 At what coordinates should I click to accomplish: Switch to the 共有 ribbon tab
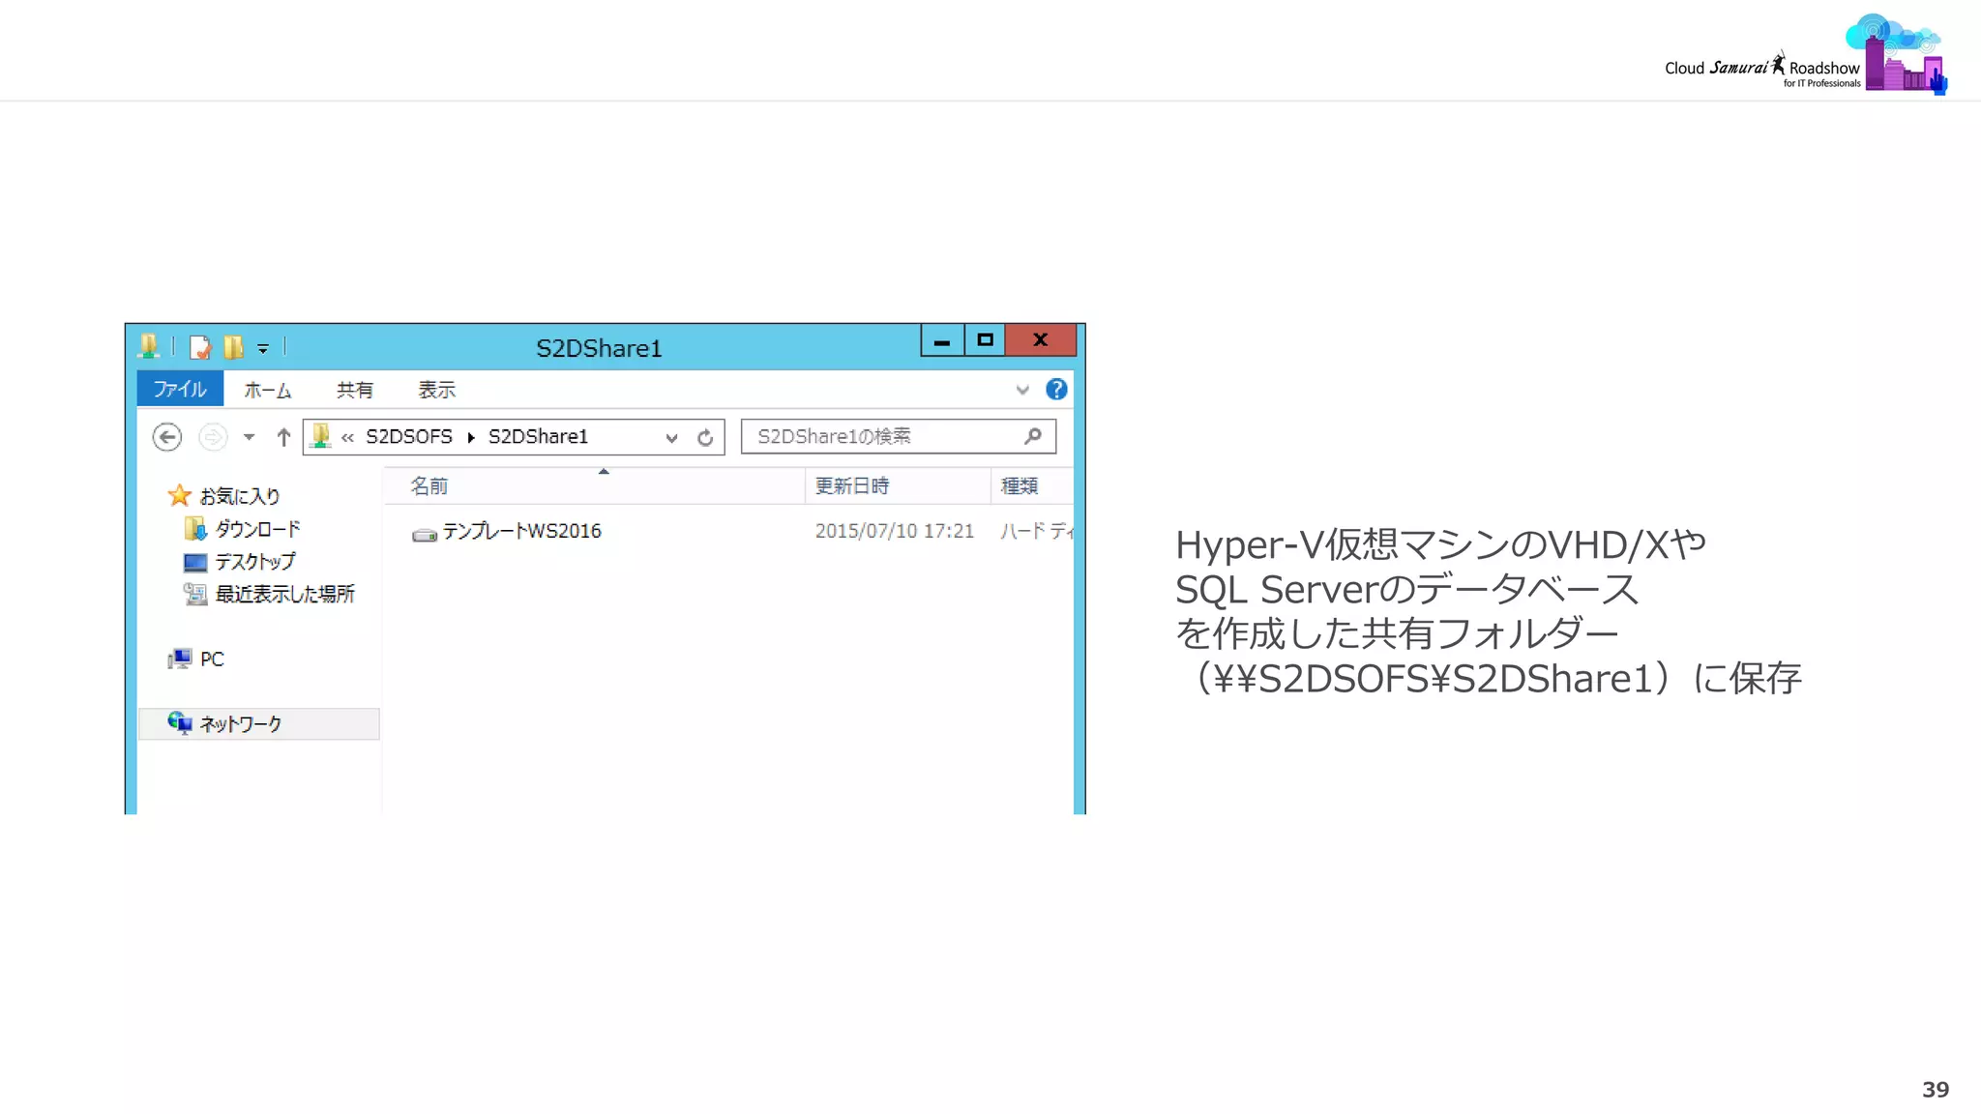coord(355,390)
